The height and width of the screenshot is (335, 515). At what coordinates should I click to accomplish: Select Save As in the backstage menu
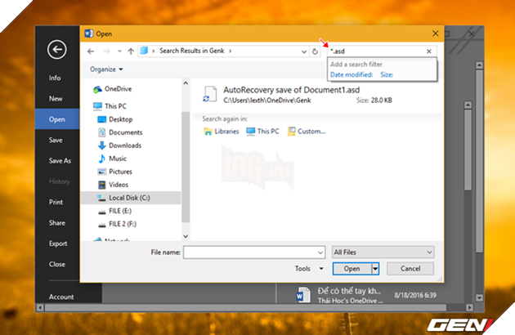pos(60,161)
